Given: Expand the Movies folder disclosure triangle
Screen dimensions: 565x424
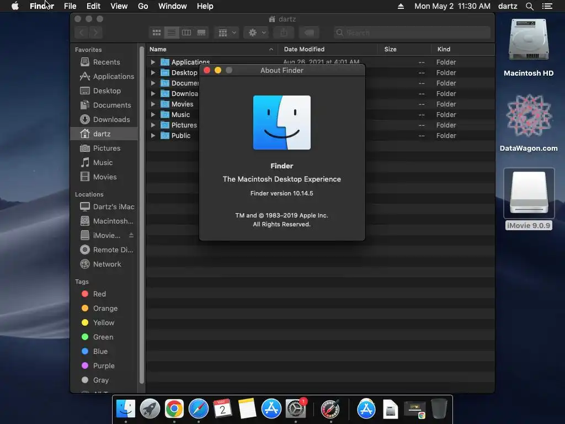Looking at the screenshot, I should tap(153, 104).
